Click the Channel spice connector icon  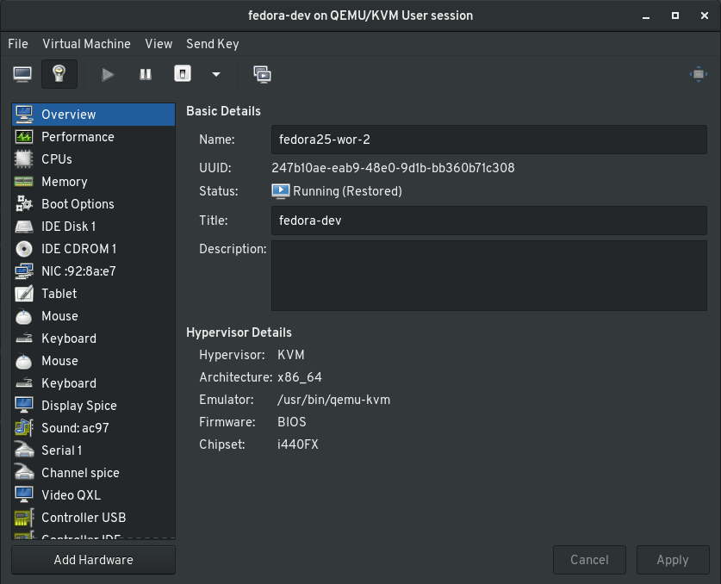tap(24, 472)
